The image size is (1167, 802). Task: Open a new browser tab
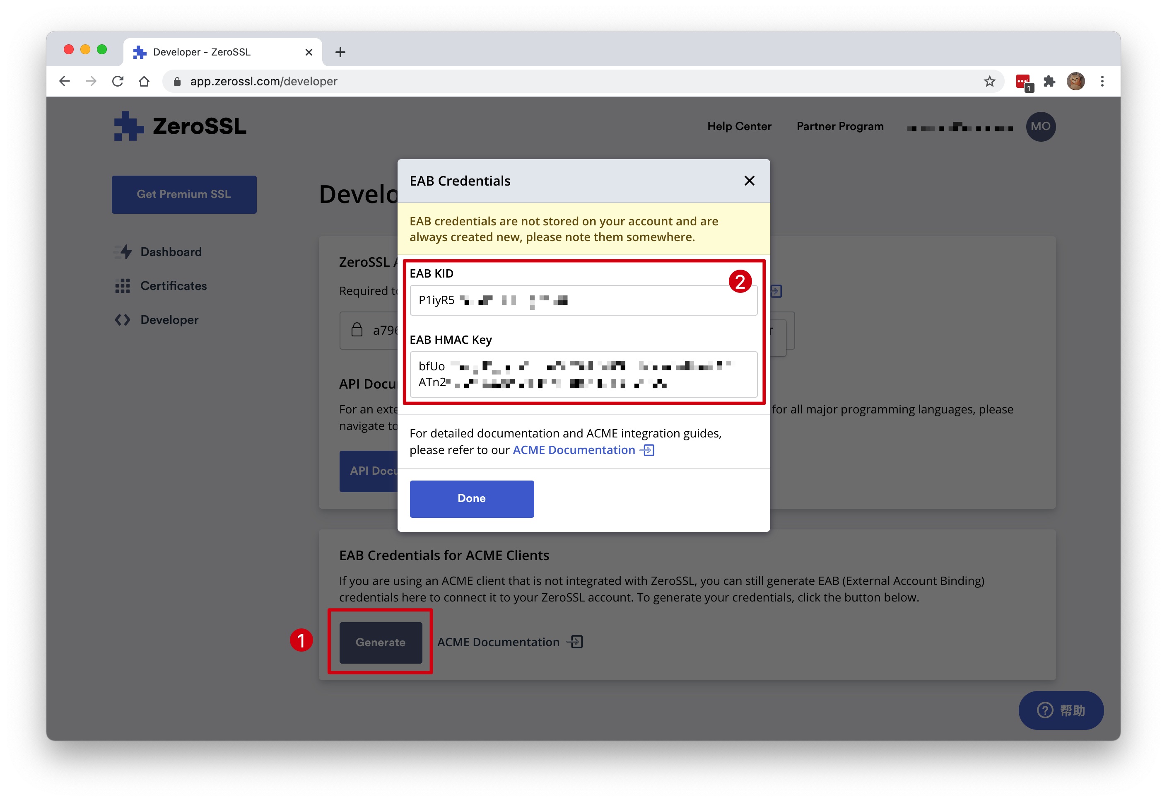[x=340, y=52]
